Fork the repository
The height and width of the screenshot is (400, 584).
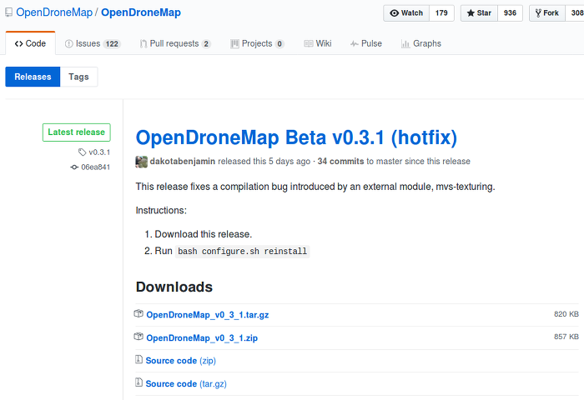(x=547, y=13)
